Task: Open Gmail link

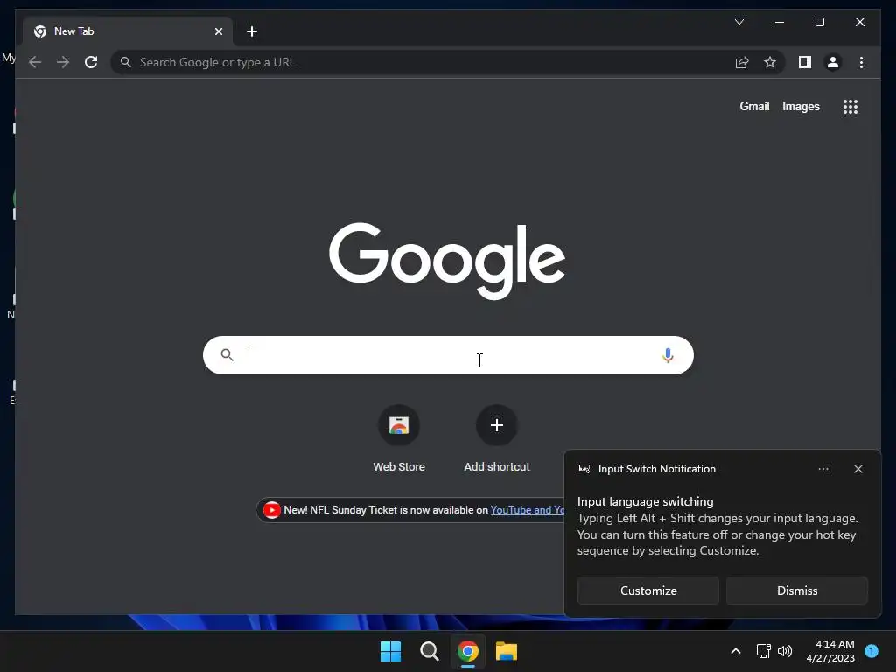Action: click(754, 106)
